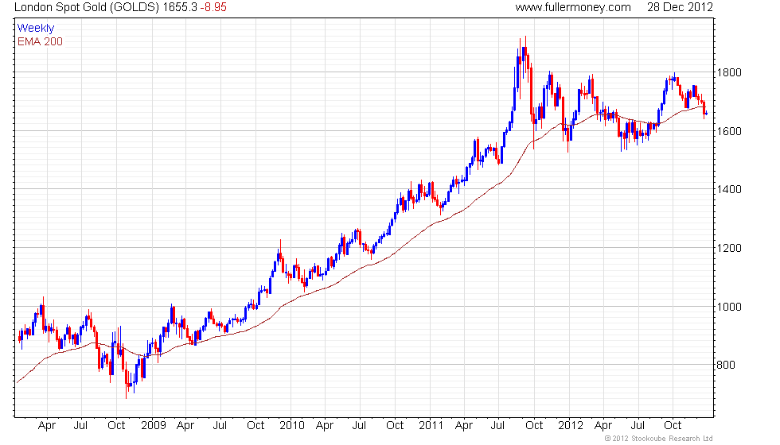The image size is (780, 445).
Task: Click the date '28 Dec 2012'
Action: click(680, 7)
